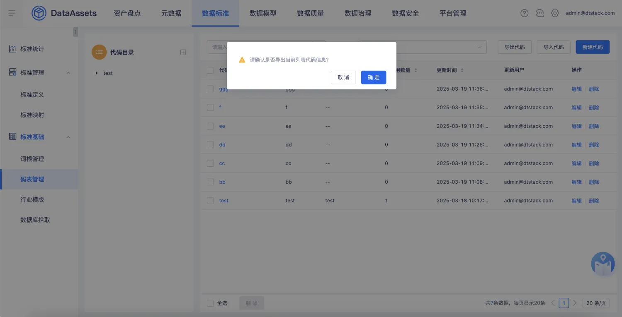The height and width of the screenshot is (317, 622).
Task: Edit the ggg row via 编辑
Action: (577, 89)
